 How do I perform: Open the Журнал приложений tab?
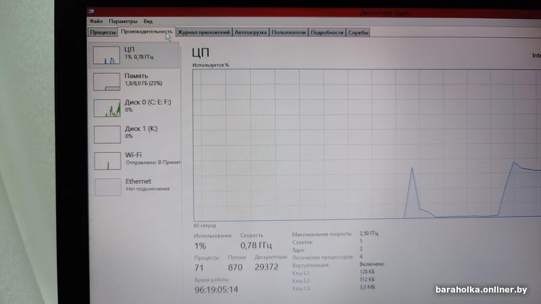[x=204, y=32]
